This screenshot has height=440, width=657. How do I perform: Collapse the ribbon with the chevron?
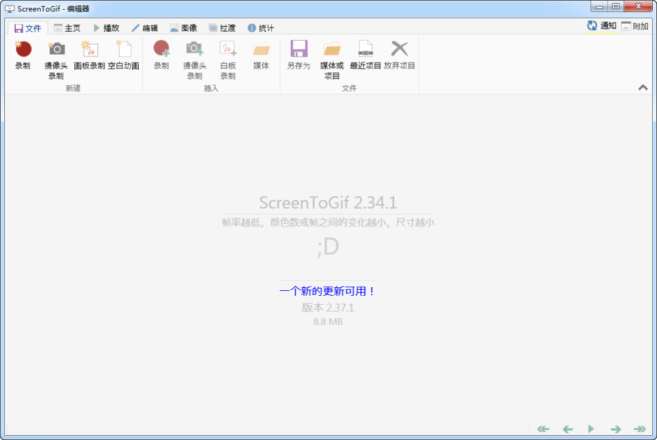pyautogui.click(x=643, y=88)
